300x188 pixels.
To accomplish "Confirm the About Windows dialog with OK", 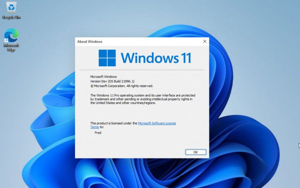I will click(195, 152).
